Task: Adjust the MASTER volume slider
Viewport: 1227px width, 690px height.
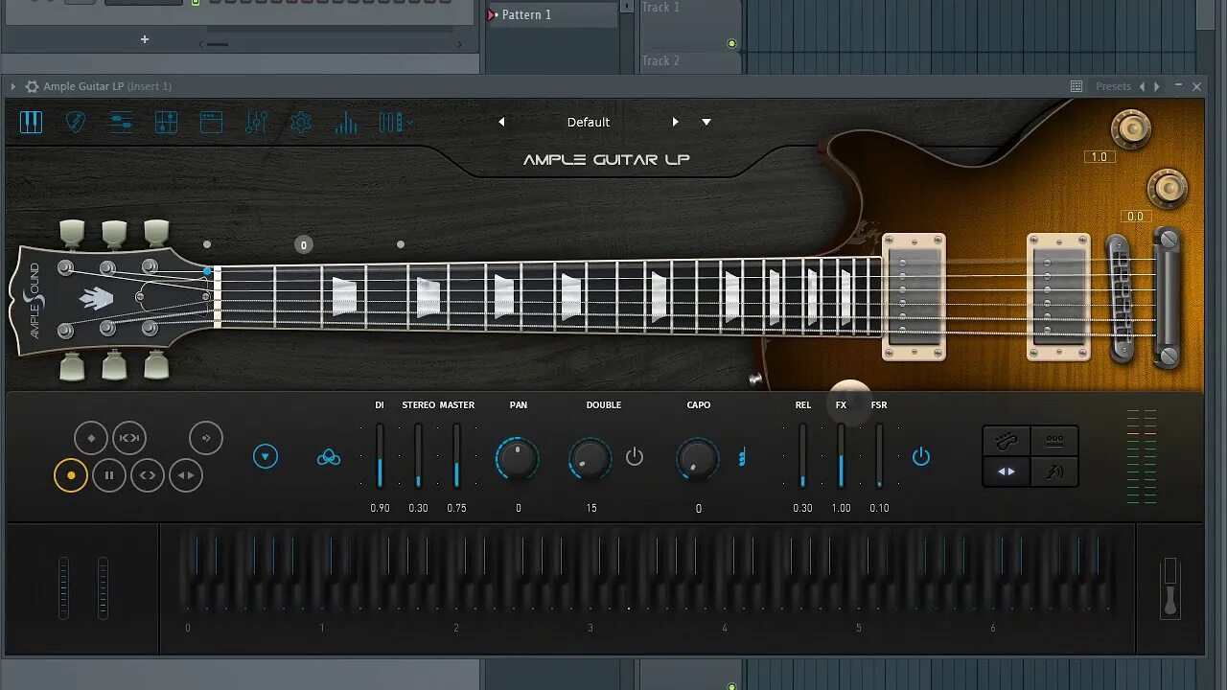Action: click(x=456, y=456)
